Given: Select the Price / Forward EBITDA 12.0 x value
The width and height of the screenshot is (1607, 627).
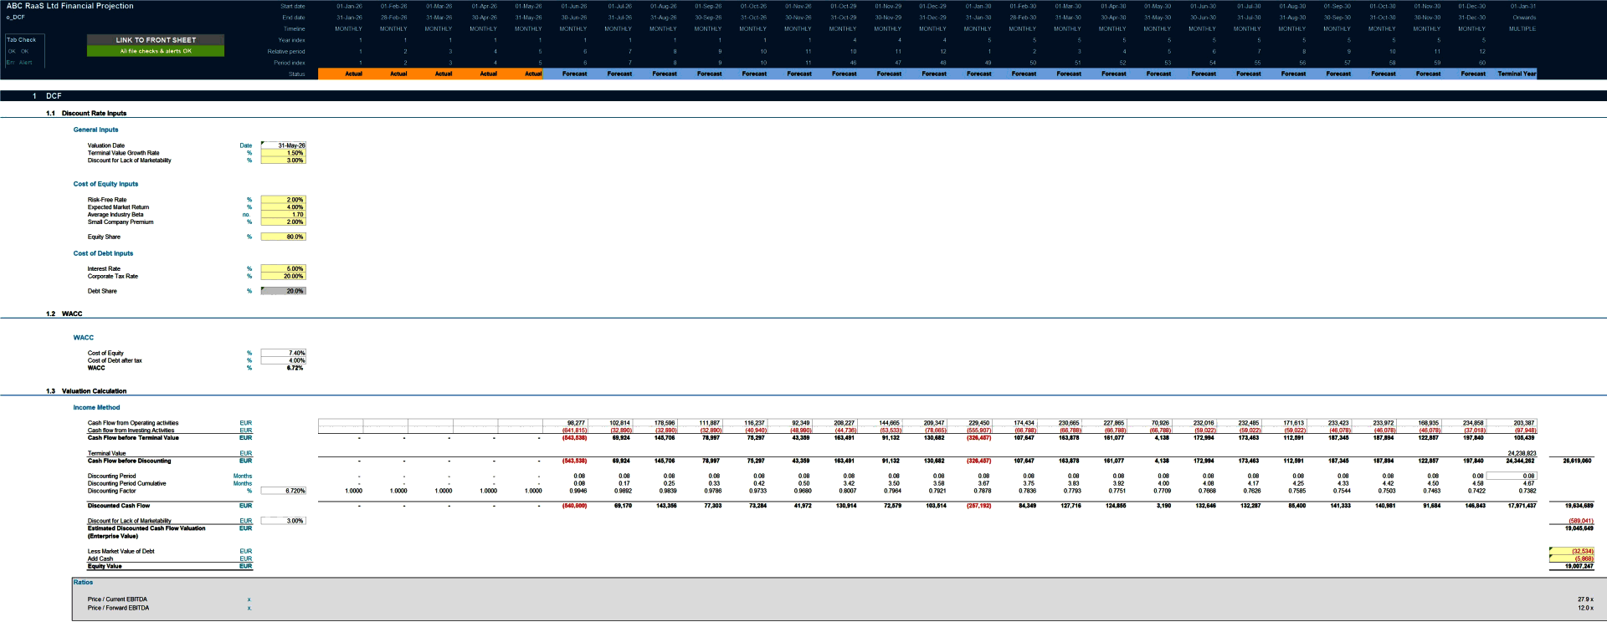Looking at the screenshot, I should (x=1585, y=608).
